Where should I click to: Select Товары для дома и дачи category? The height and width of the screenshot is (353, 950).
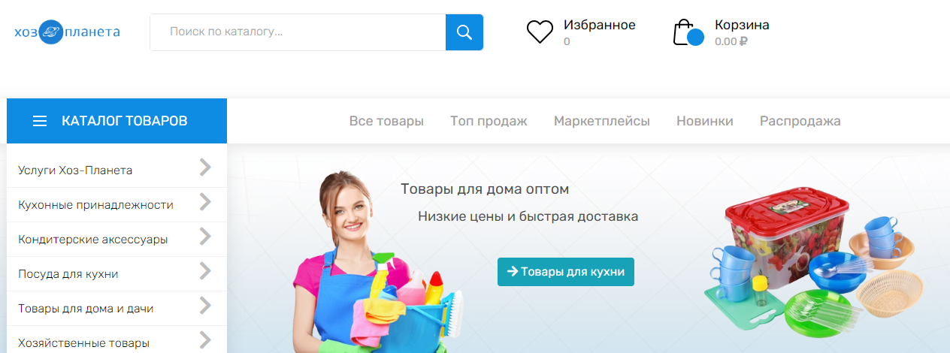pos(86,309)
